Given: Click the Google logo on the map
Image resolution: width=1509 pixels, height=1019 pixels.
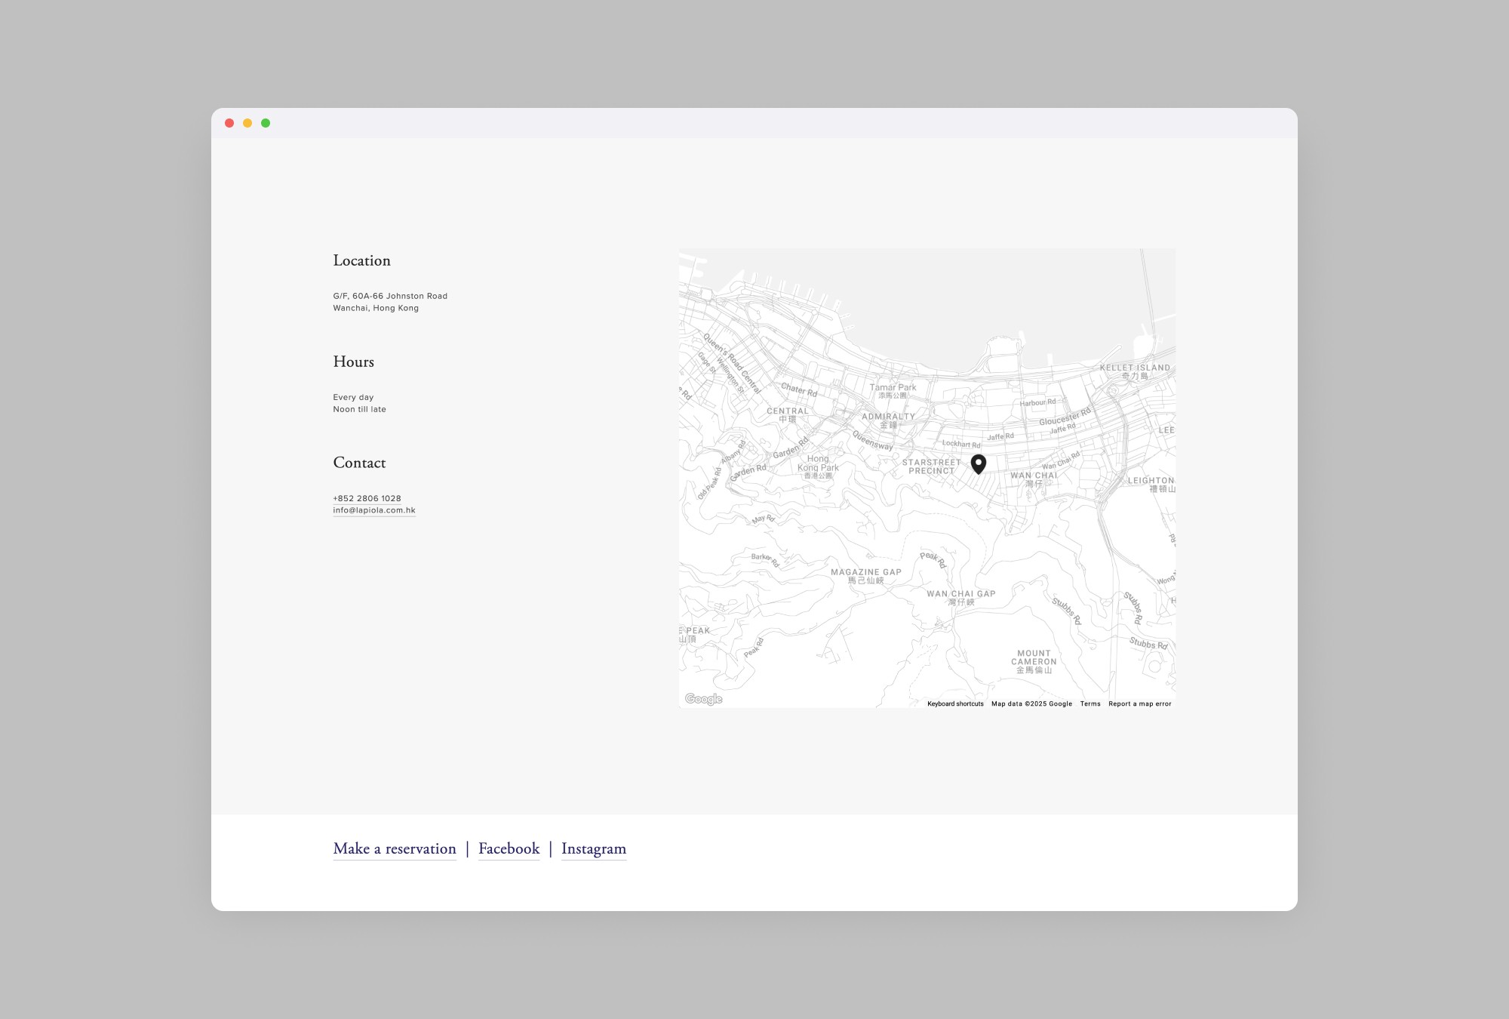Looking at the screenshot, I should tap(703, 699).
